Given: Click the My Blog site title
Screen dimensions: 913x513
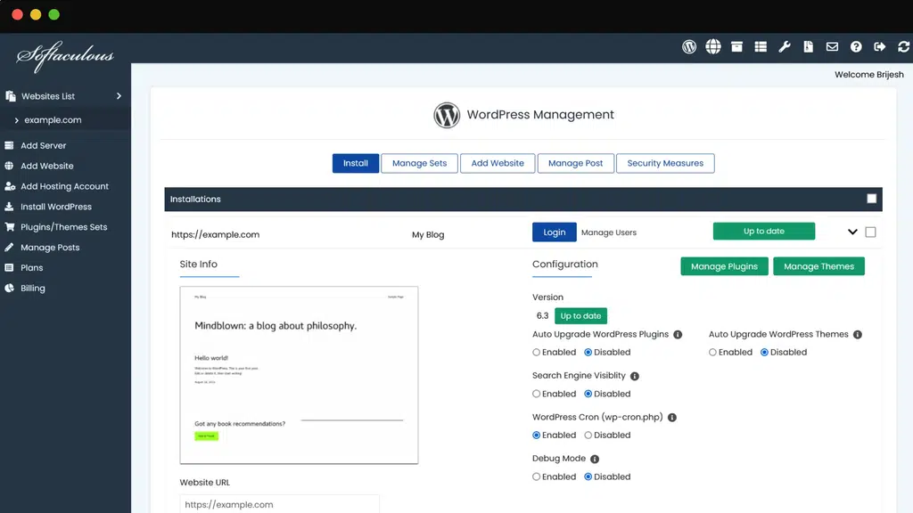Looking at the screenshot, I should click(428, 235).
